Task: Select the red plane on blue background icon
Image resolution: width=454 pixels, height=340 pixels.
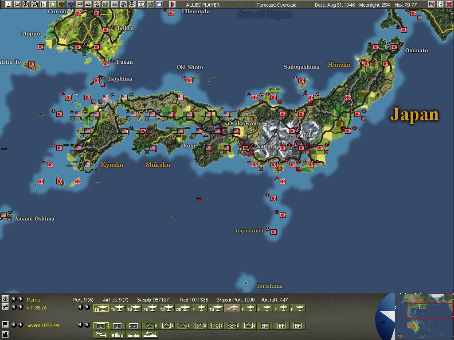Action: pyautogui.click(x=70, y=4)
